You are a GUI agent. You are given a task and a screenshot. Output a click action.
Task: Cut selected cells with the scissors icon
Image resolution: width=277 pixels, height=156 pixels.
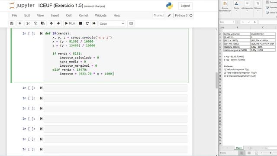coord(28,23)
